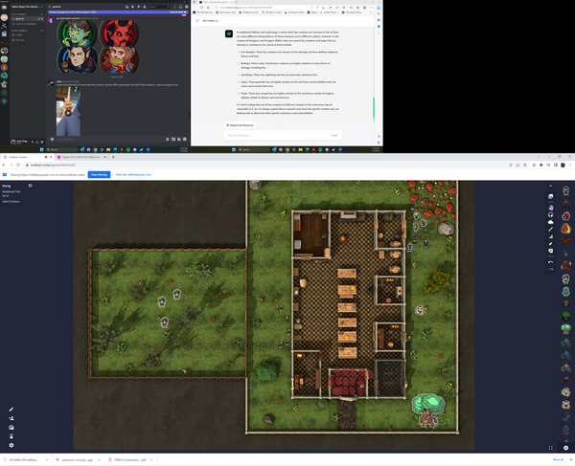Viewport: 575px width, 466px height.
Task: Mute the microphone in Discord
Action: point(34,141)
